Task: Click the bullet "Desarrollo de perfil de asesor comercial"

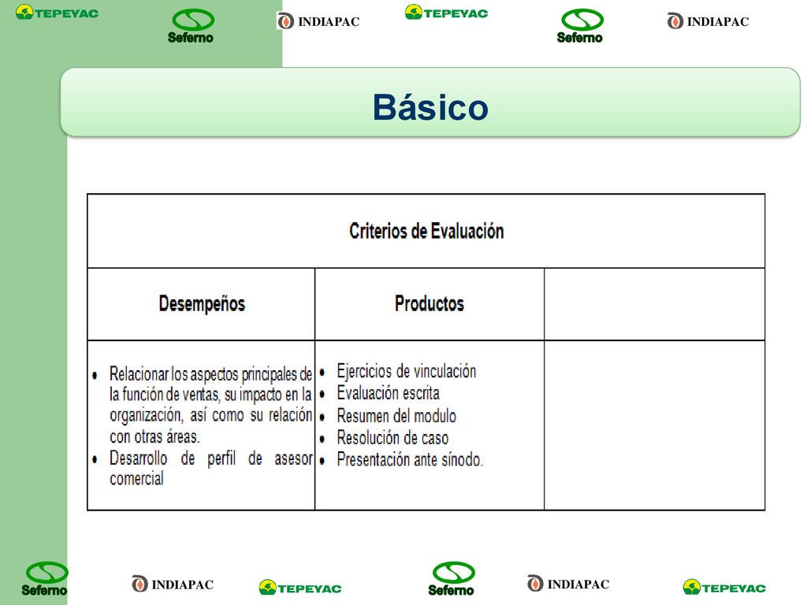Action: click(x=211, y=468)
